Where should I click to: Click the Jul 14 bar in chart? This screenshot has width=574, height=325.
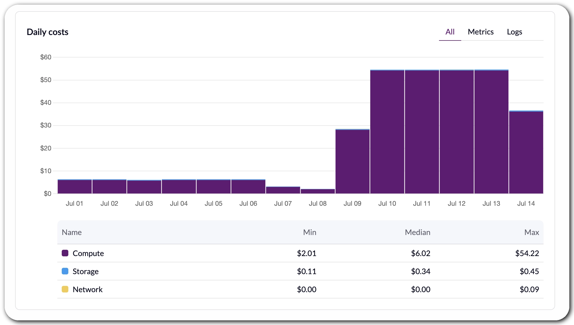click(x=526, y=152)
